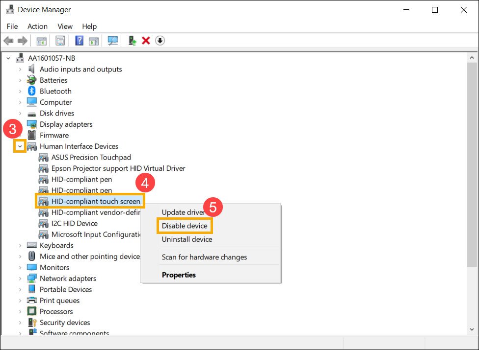The width and height of the screenshot is (479, 350).
Task: Collapse the AA1601057-NB root node
Action: click(8, 58)
